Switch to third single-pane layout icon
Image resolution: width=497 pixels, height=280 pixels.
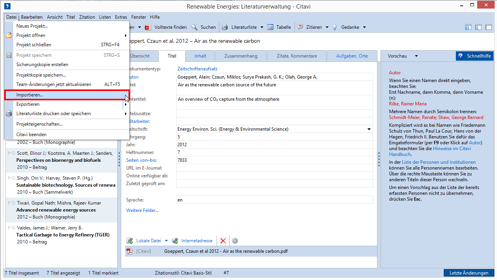coord(488,27)
